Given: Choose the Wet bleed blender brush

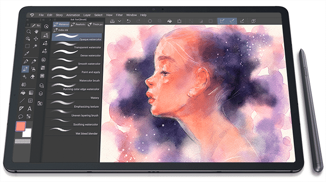Looking at the screenshot, I should tap(73, 131).
